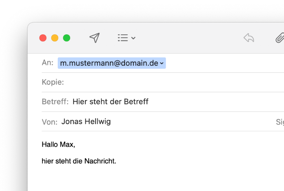This screenshot has width=284, height=191.
Task: Open the dropdown arrow on recipient address
Action: tap(162, 63)
